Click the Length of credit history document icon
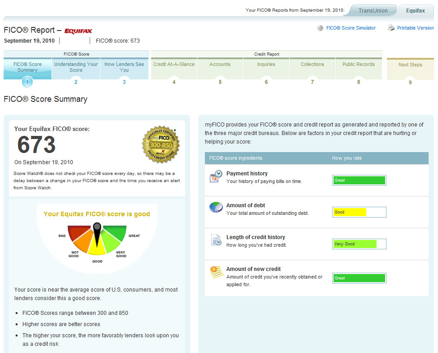This screenshot has width=438, height=353. tap(216, 240)
